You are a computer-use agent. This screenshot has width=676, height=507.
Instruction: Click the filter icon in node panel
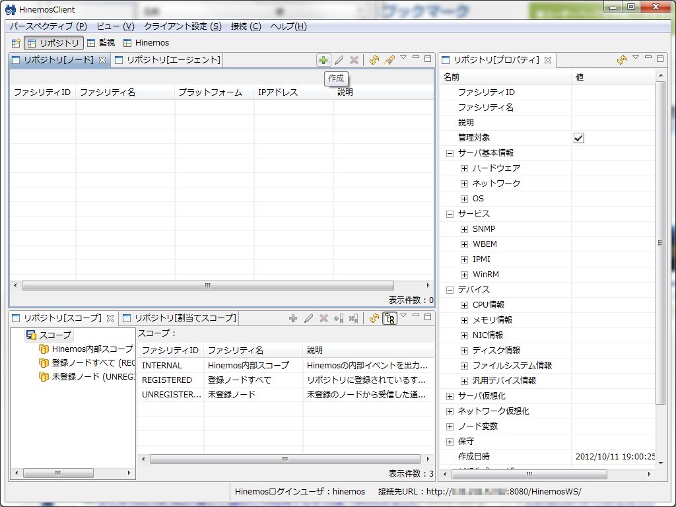[389, 60]
